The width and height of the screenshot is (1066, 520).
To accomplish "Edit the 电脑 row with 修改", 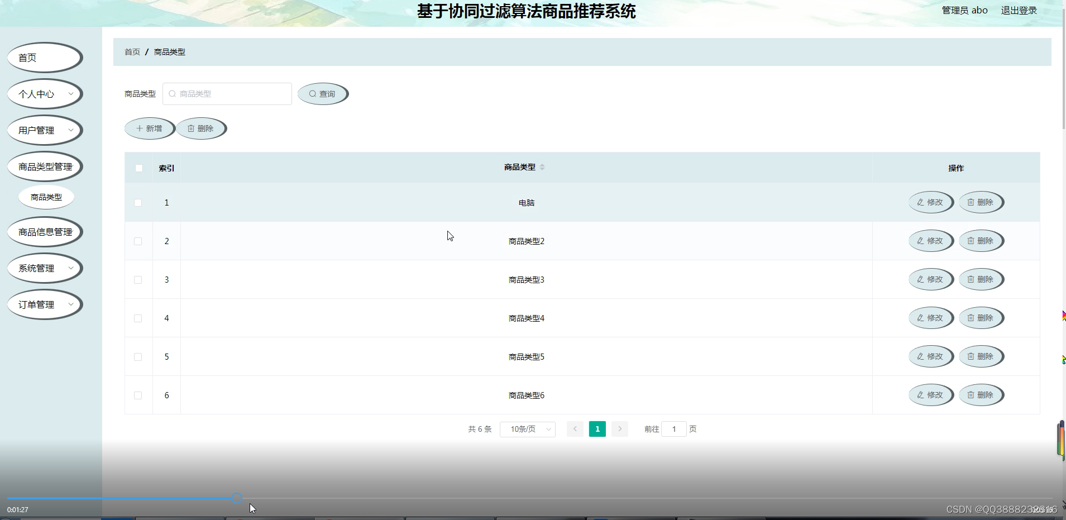I will pyautogui.click(x=931, y=202).
